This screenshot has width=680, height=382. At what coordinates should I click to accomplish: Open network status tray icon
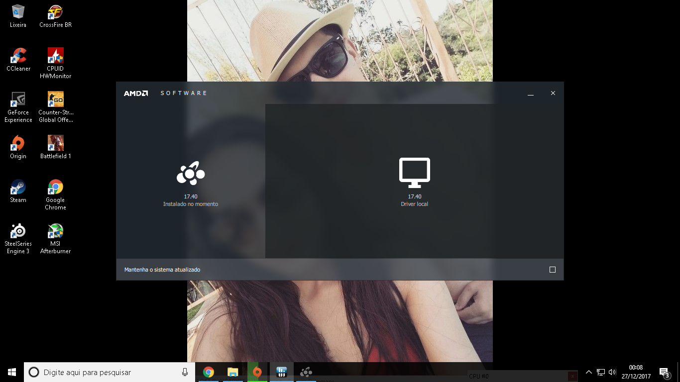[601, 372]
